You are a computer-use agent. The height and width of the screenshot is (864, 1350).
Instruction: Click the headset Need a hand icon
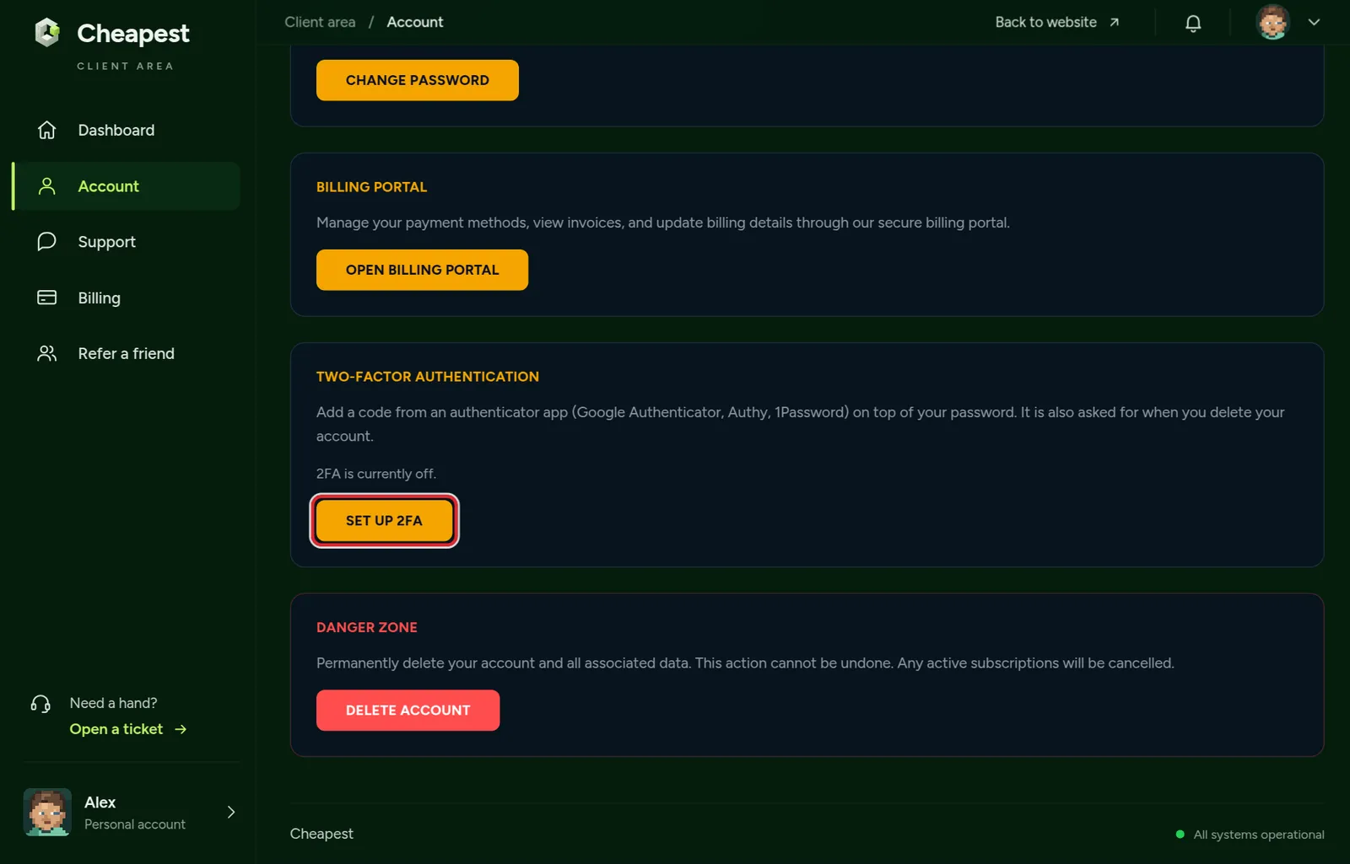pyautogui.click(x=40, y=704)
